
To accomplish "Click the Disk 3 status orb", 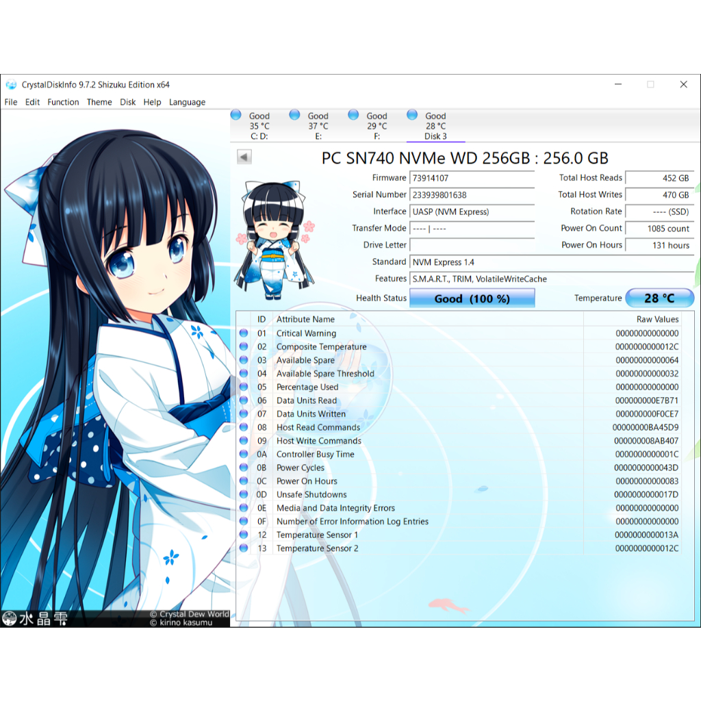I will click(x=413, y=115).
